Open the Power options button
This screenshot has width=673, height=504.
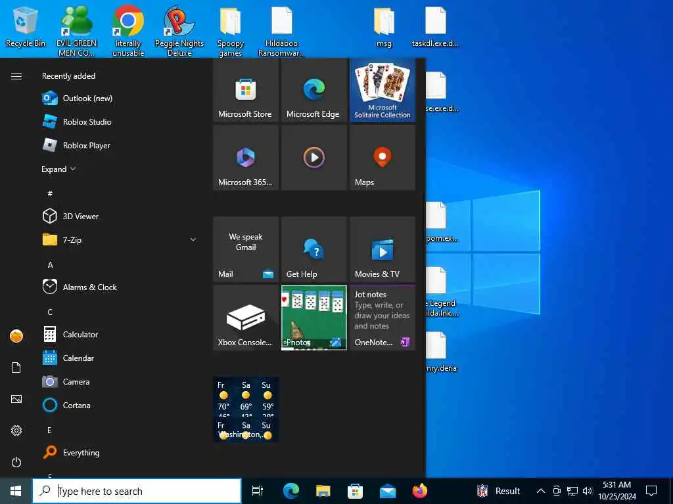pyautogui.click(x=16, y=463)
